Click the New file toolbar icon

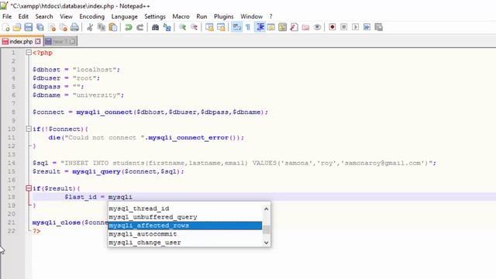[5, 27]
